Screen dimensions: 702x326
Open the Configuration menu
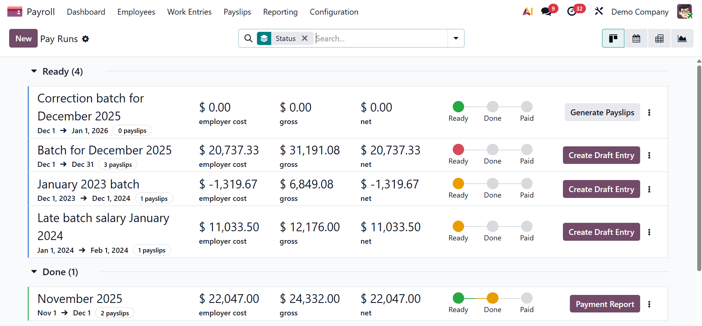pyautogui.click(x=334, y=12)
